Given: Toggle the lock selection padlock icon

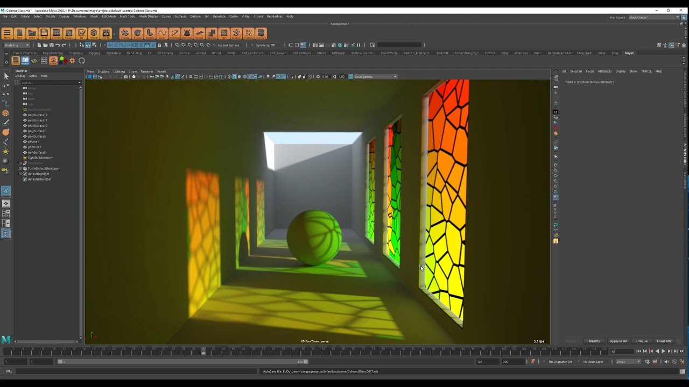Looking at the screenshot, I should coord(159,45).
